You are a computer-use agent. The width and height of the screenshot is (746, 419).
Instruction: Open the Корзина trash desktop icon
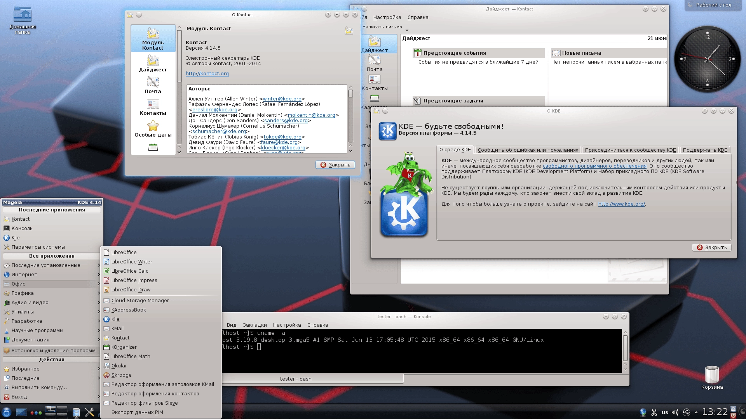click(x=712, y=378)
